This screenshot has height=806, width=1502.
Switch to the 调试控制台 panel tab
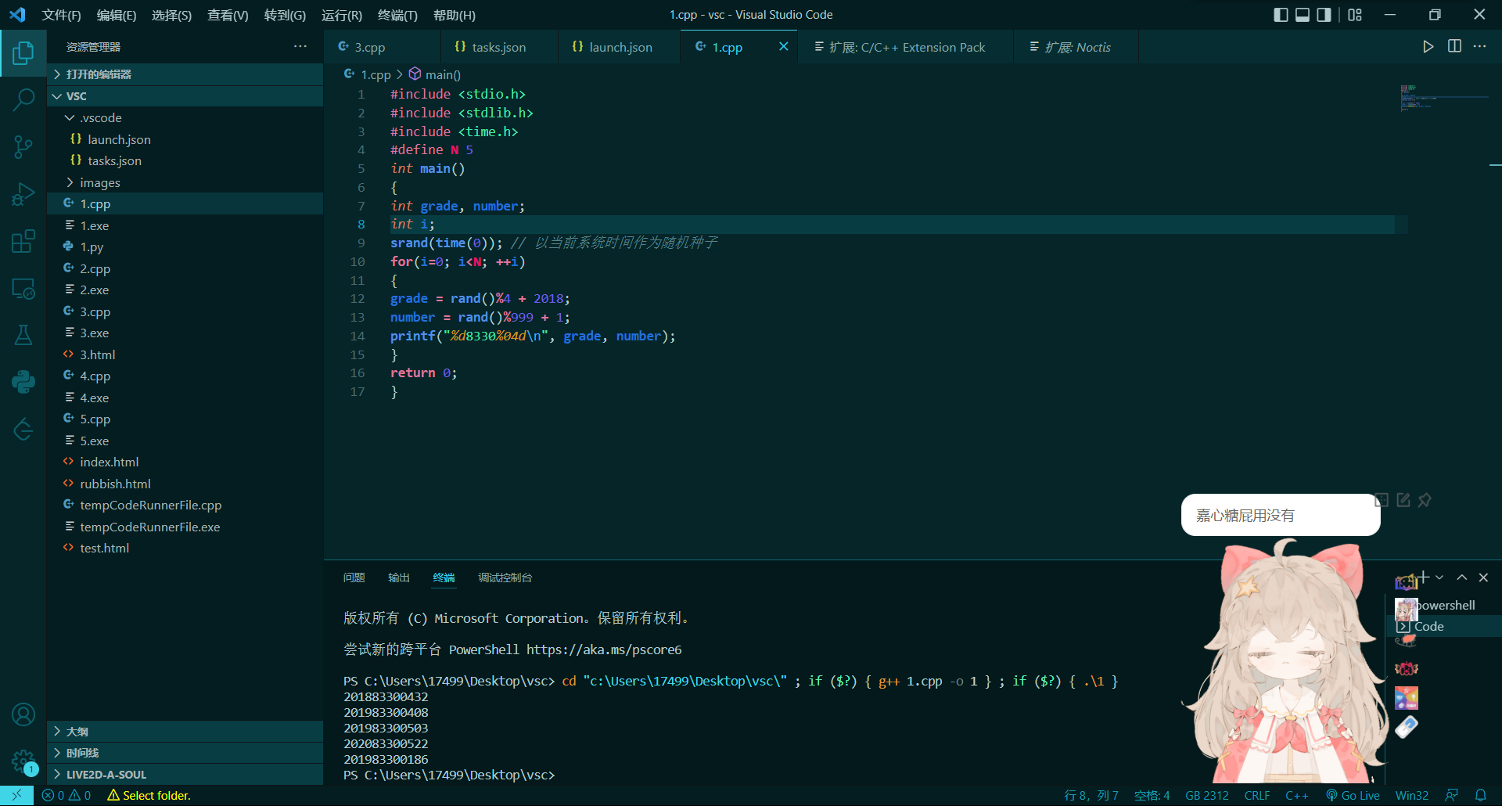[x=505, y=578]
